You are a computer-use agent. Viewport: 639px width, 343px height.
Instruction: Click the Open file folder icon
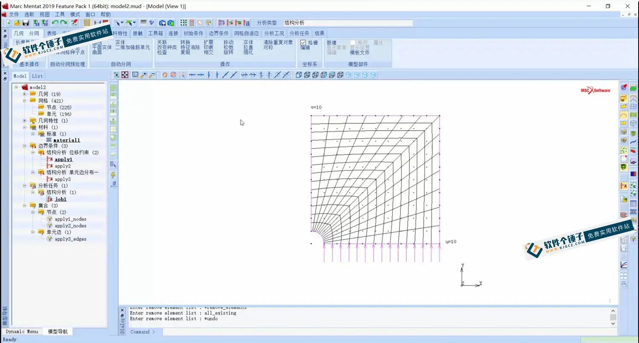[x=17, y=23]
